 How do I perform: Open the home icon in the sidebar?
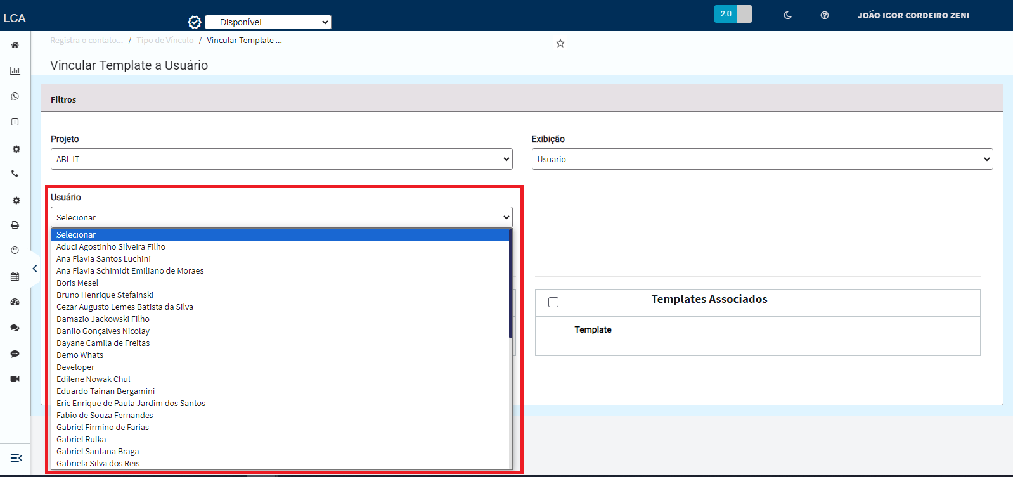point(15,45)
